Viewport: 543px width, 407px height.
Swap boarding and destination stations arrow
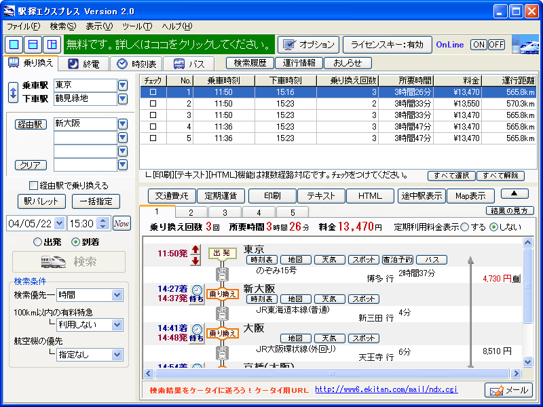tap(13, 92)
